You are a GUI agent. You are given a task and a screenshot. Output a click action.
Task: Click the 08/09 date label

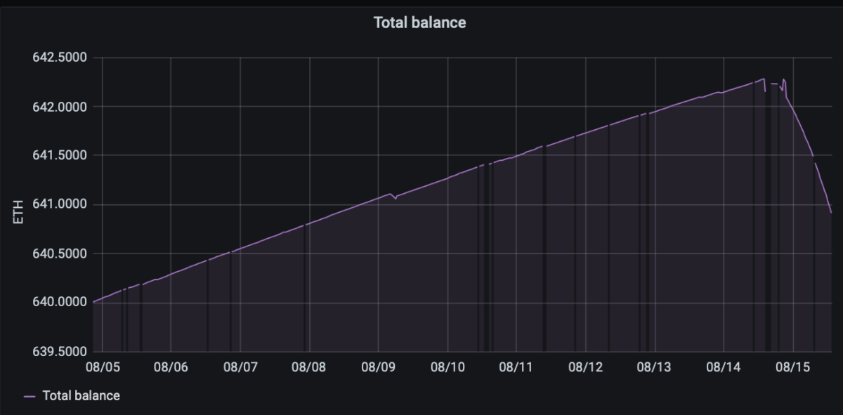379,367
